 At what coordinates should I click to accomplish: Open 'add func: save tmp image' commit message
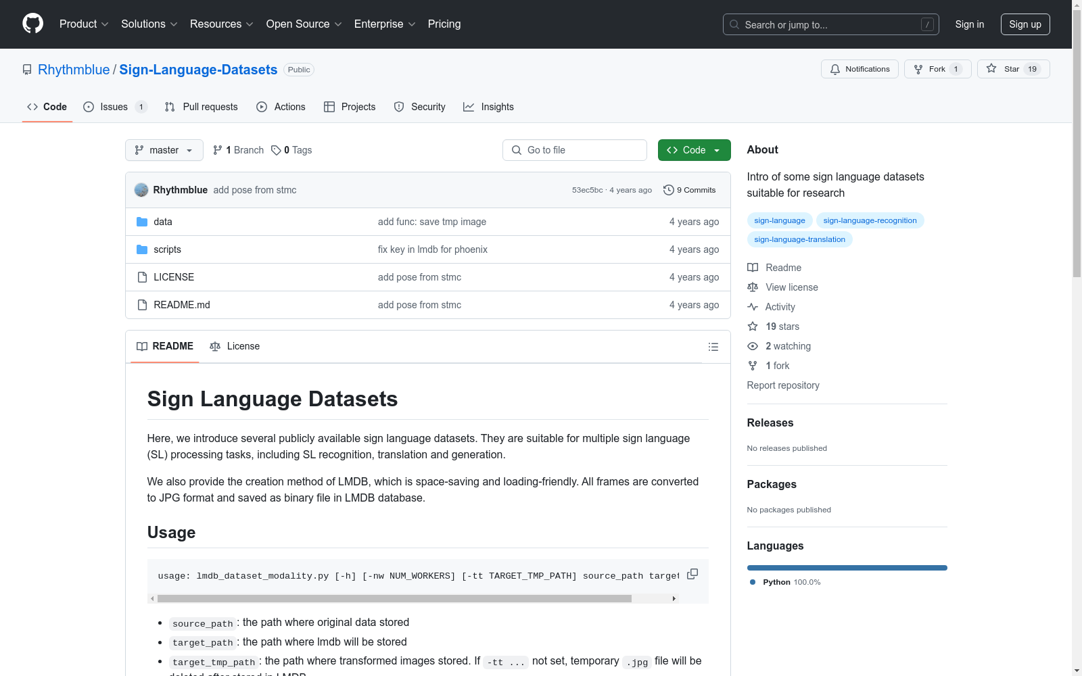point(432,222)
